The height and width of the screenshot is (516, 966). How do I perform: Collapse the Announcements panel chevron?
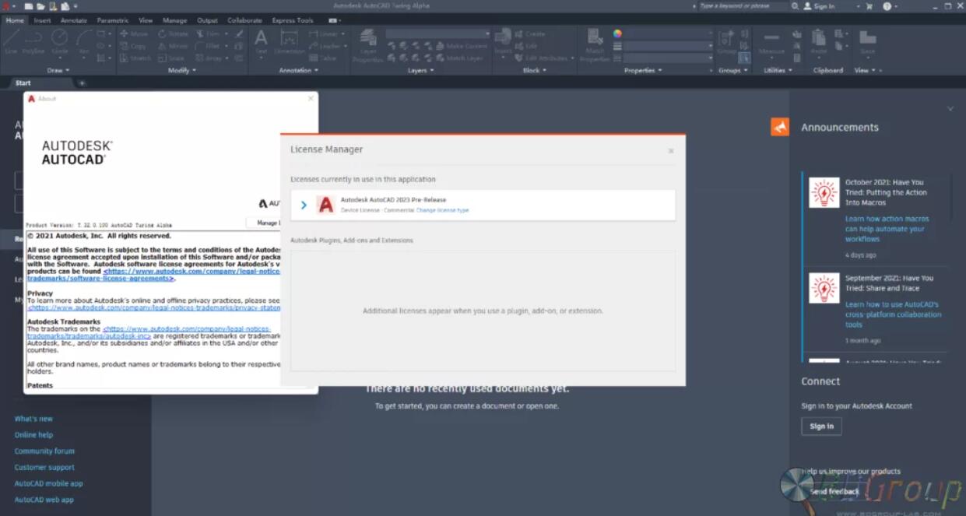(x=950, y=109)
